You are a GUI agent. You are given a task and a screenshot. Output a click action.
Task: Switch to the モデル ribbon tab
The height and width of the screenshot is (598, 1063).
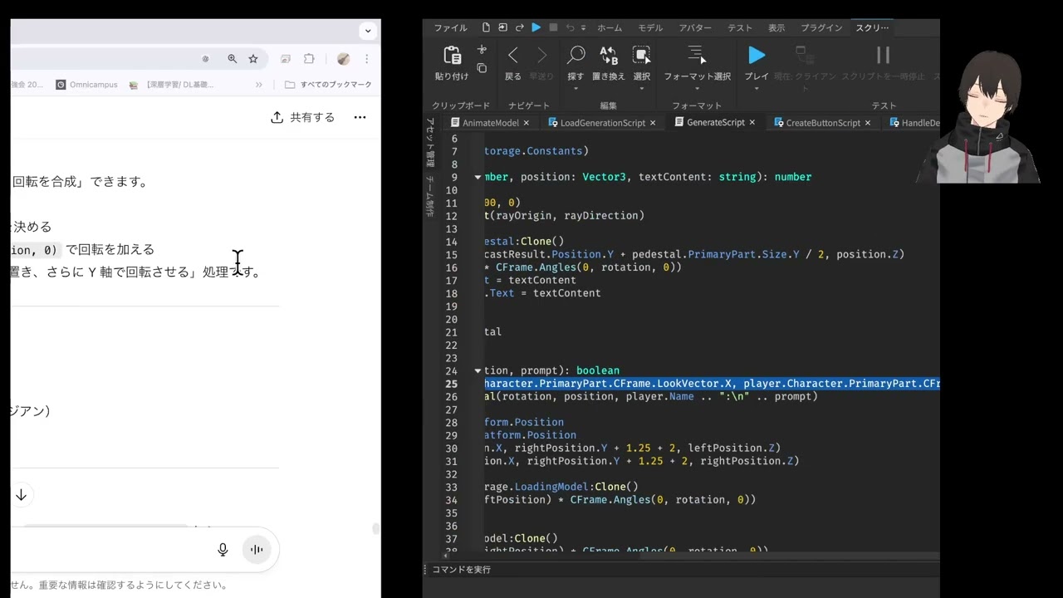tap(650, 27)
